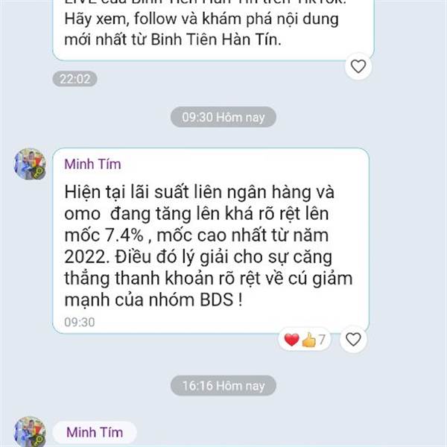Tap the Minh Tím sender name inside the message bubble
Image resolution: width=447 pixels, height=447 pixels.
tap(92, 164)
